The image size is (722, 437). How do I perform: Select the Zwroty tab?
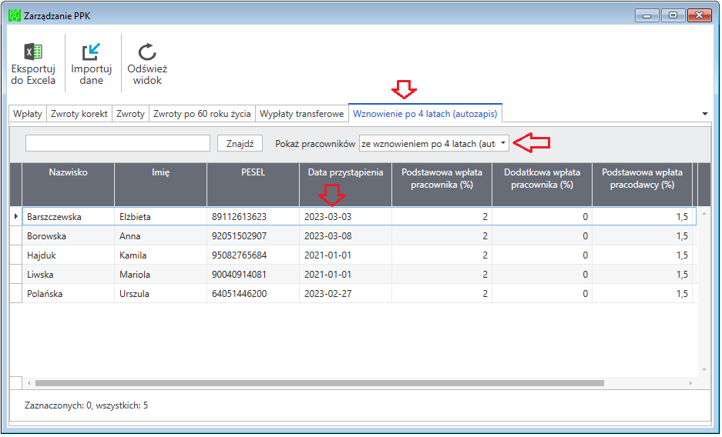pyautogui.click(x=130, y=114)
